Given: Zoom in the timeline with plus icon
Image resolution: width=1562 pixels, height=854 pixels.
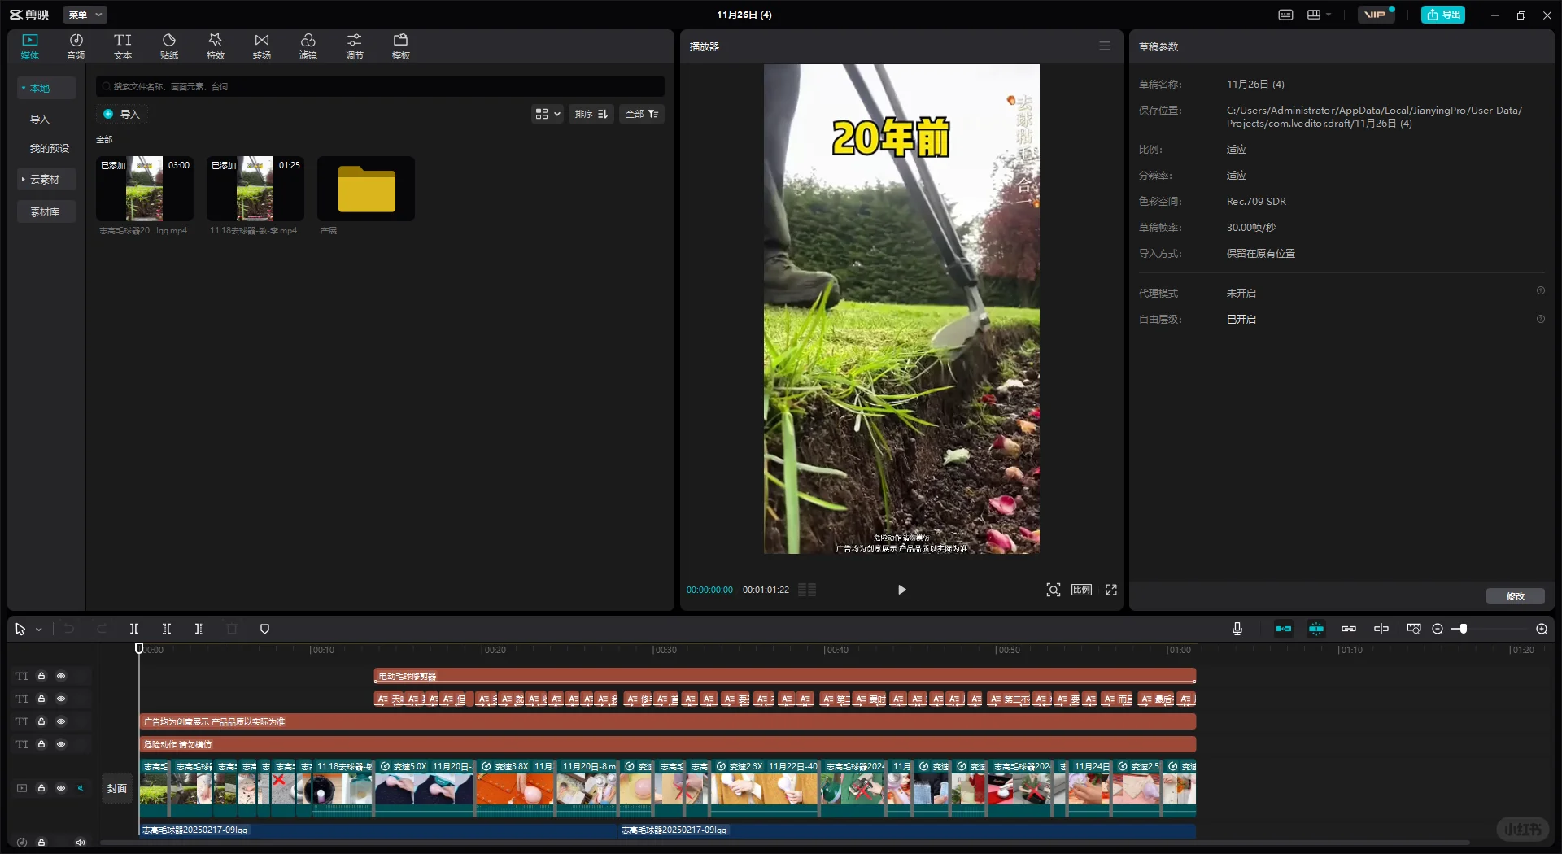Looking at the screenshot, I should (1542, 629).
